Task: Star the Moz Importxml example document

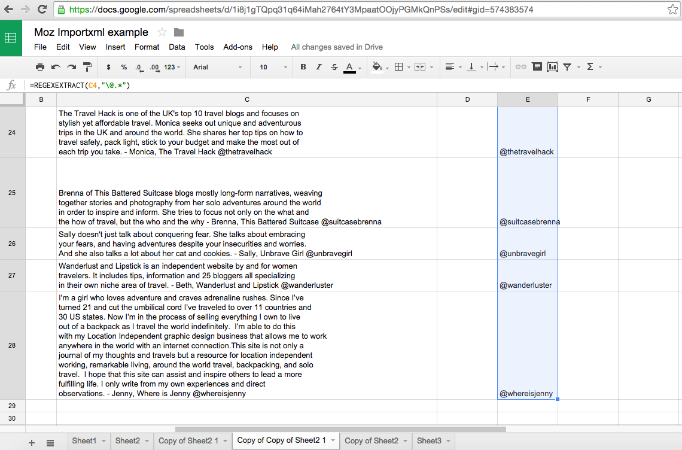Action: click(x=162, y=32)
